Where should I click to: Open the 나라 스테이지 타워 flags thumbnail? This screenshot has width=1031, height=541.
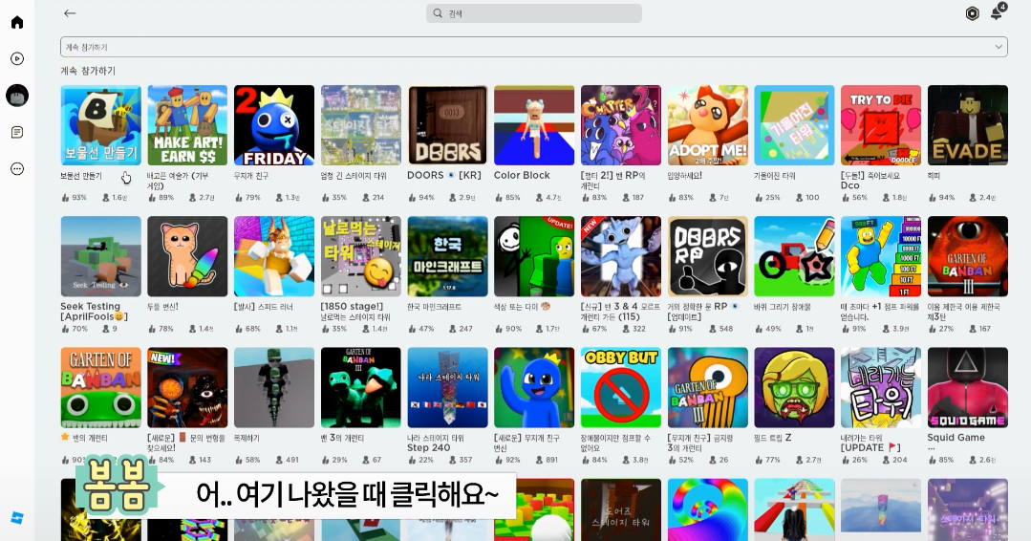[x=448, y=388]
